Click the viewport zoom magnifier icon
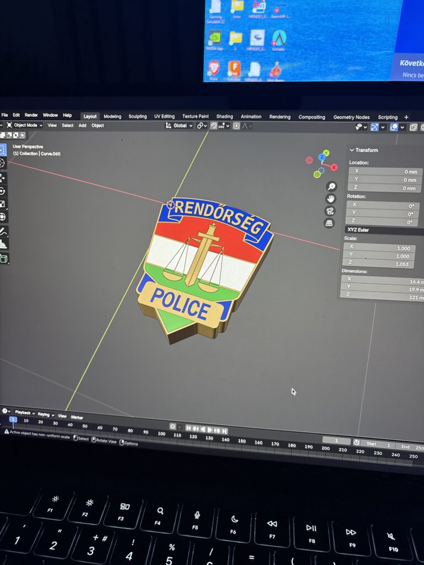 [x=331, y=186]
